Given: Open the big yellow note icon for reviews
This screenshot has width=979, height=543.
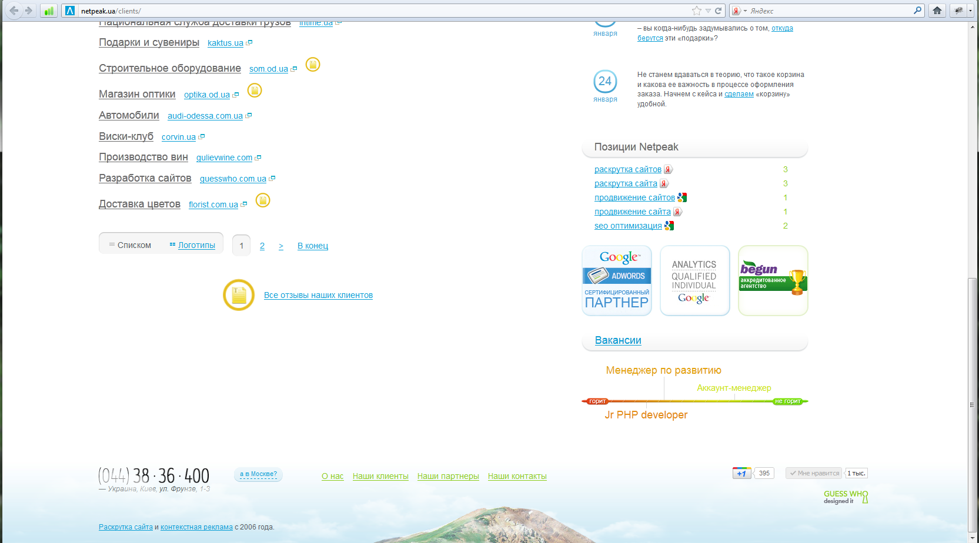Looking at the screenshot, I should 239,295.
